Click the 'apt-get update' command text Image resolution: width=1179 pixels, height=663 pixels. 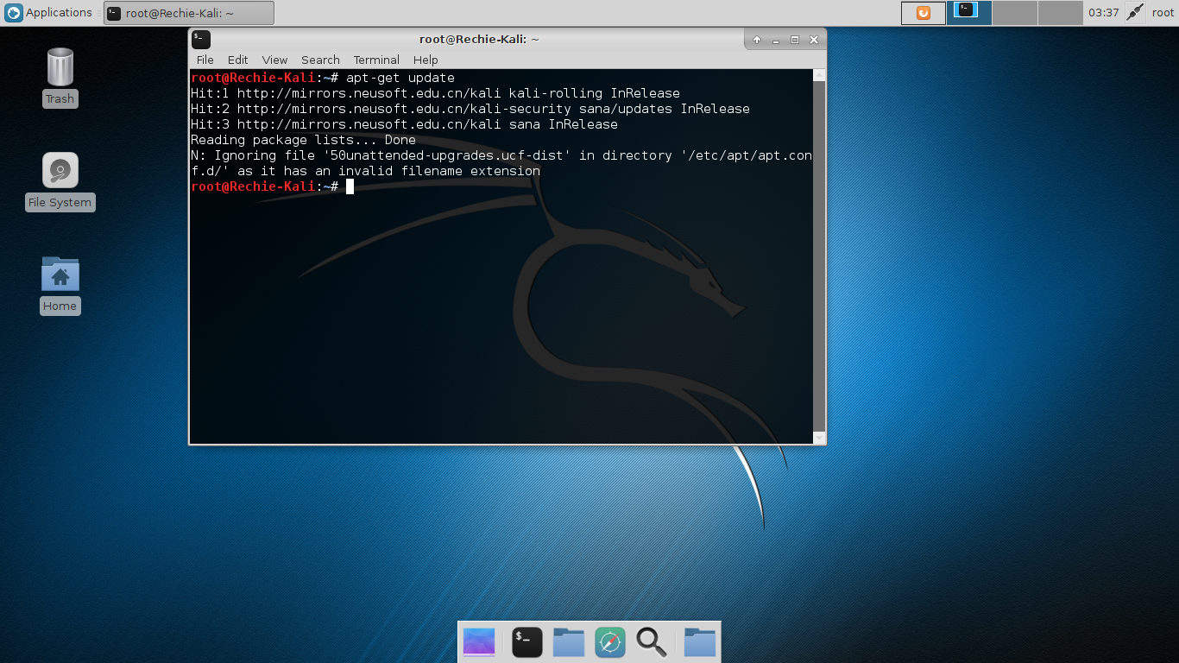point(400,78)
